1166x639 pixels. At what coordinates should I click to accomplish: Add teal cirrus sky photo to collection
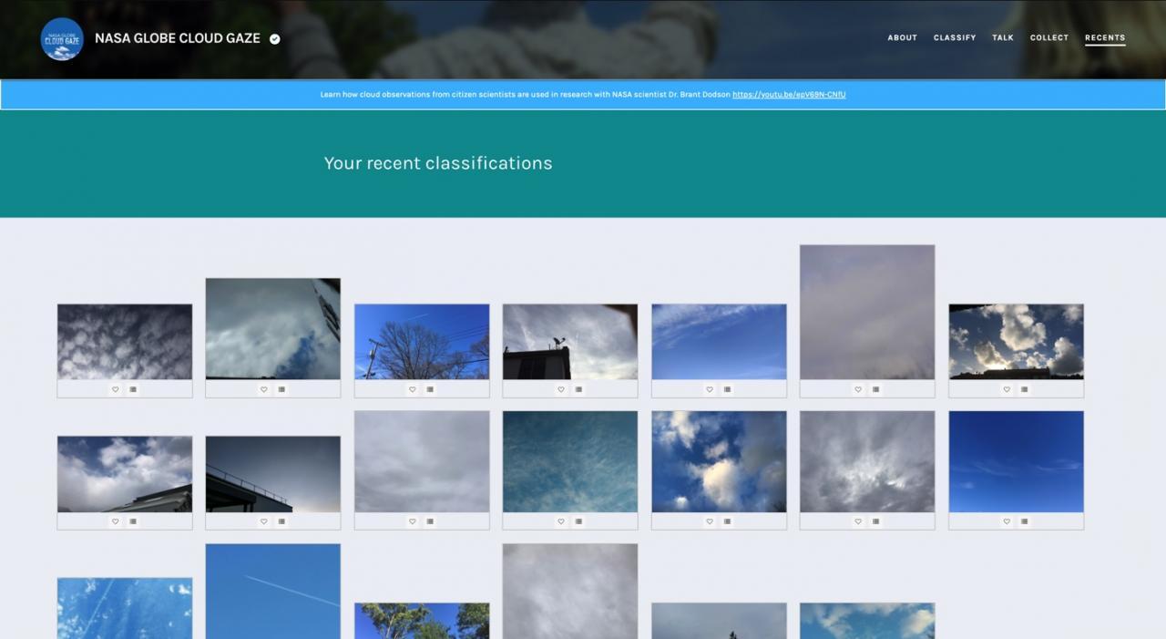(x=578, y=521)
